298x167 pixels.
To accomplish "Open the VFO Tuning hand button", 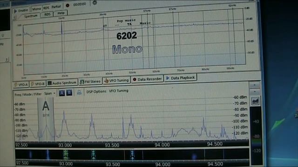I will 116,80.
